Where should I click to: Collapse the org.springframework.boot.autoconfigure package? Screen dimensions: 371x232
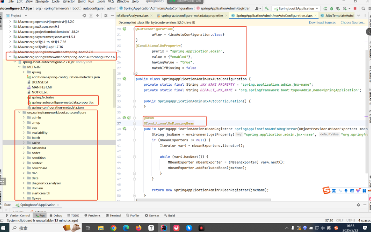click(x=19, y=112)
